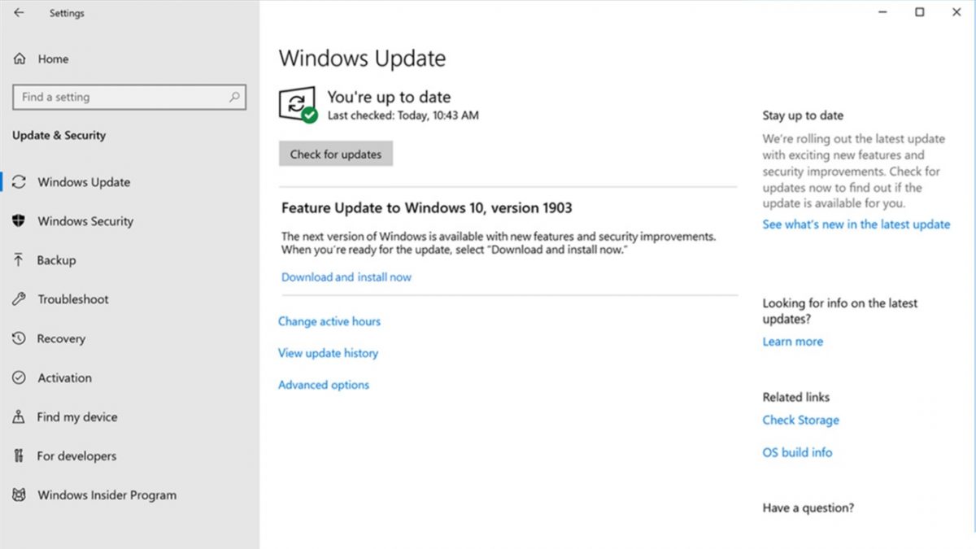Screen dimensions: 976x549
Task: Click the Have a question? heading
Action: click(x=808, y=508)
